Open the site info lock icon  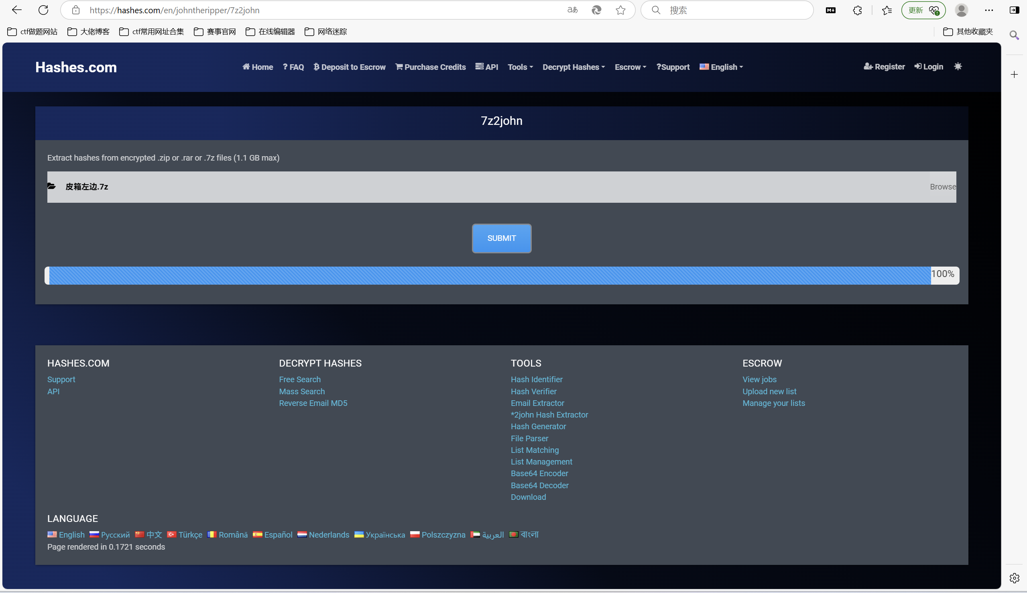point(76,10)
